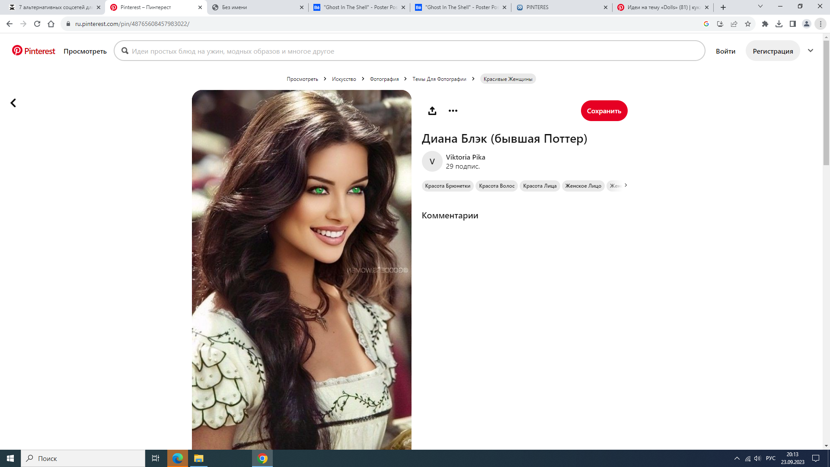Click the Google icon in the address bar

[706, 24]
